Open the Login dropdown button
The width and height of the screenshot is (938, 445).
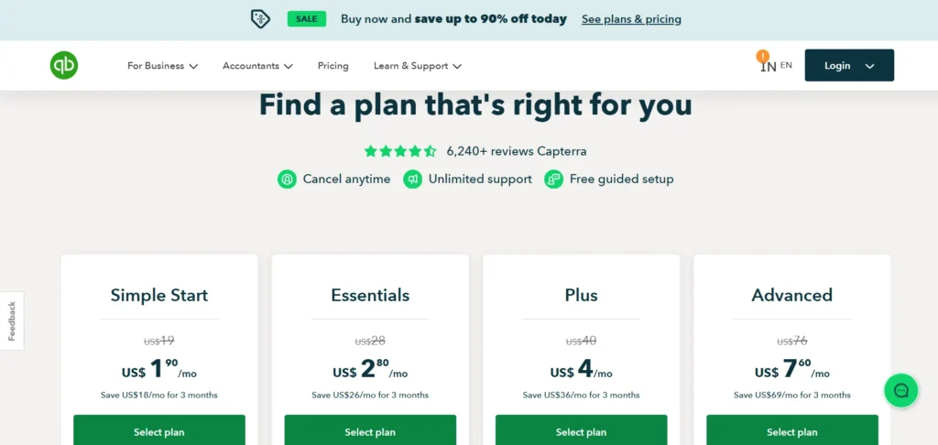point(849,65)
